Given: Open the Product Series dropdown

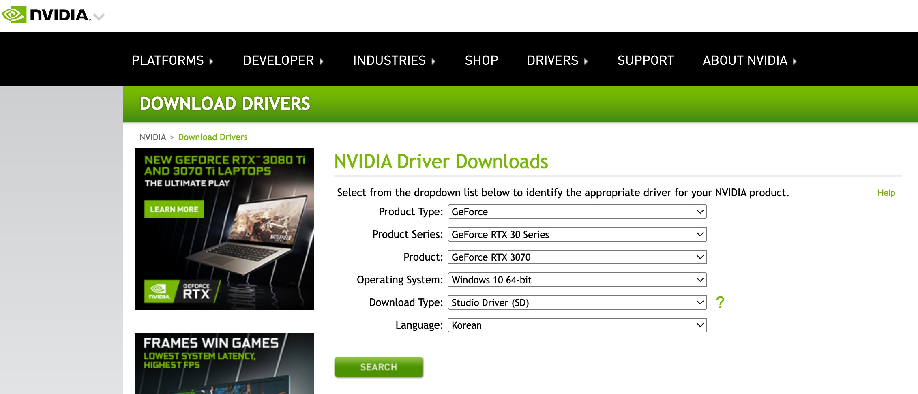Looking at the screenshot, I should coord(577,234).
